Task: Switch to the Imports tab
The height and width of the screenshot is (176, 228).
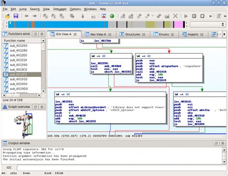Action: [x=193, y=34]
